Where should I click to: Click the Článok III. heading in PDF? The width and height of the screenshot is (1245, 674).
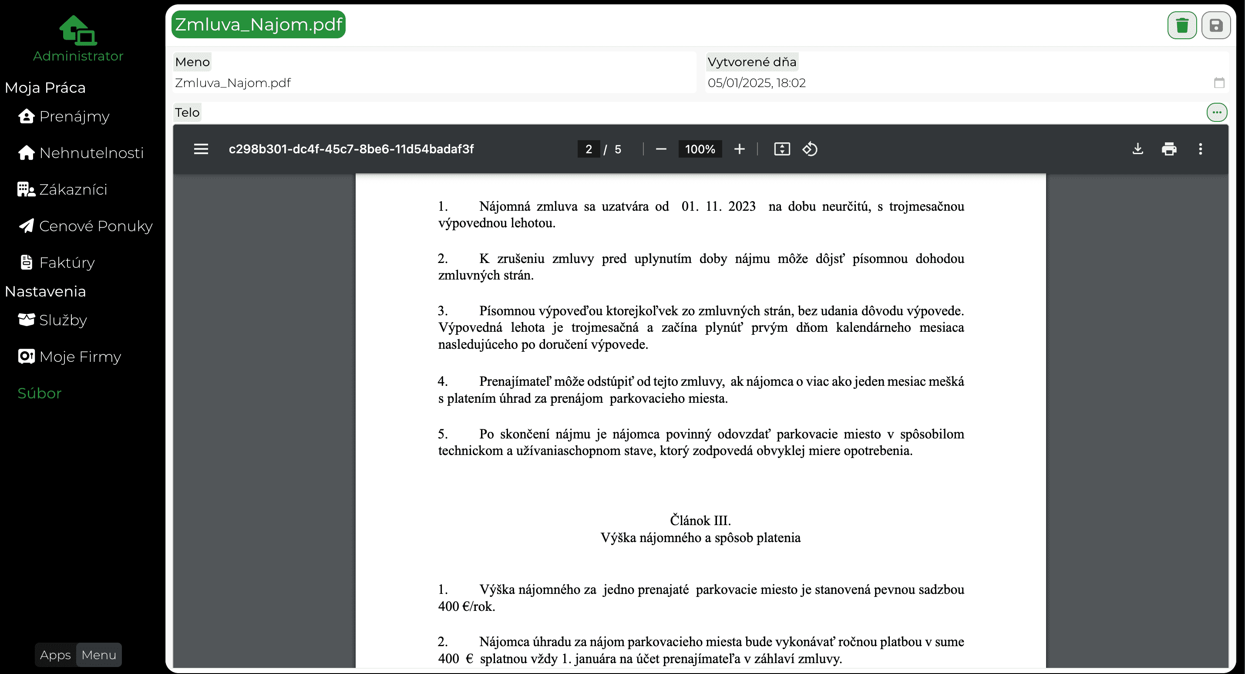click(x=700, y=520)
